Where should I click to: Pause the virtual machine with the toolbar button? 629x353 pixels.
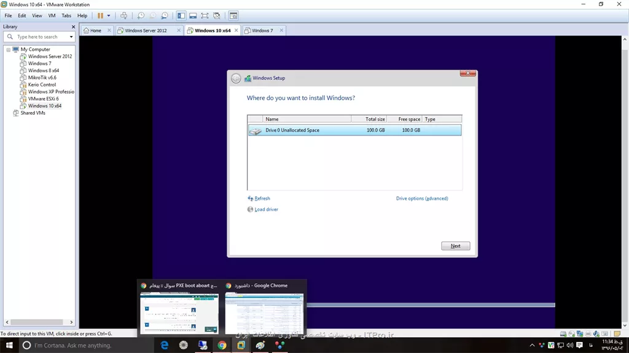click(x=100, y=15)
